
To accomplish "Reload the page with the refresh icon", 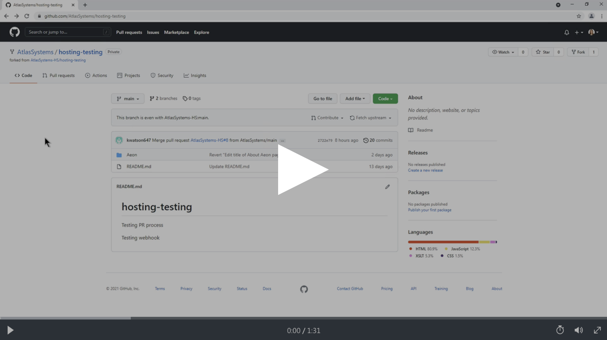I will [x=27, y=16].
